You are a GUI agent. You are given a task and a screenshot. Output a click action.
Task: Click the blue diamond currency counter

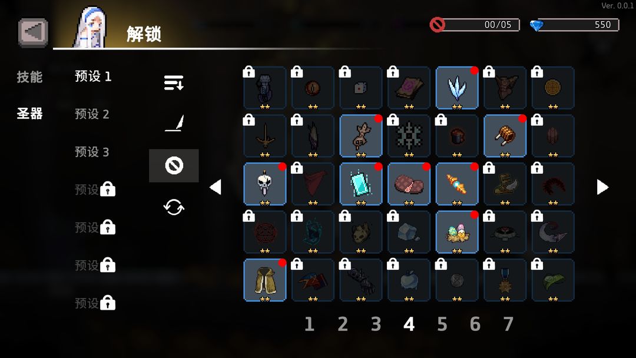point(574,25)
